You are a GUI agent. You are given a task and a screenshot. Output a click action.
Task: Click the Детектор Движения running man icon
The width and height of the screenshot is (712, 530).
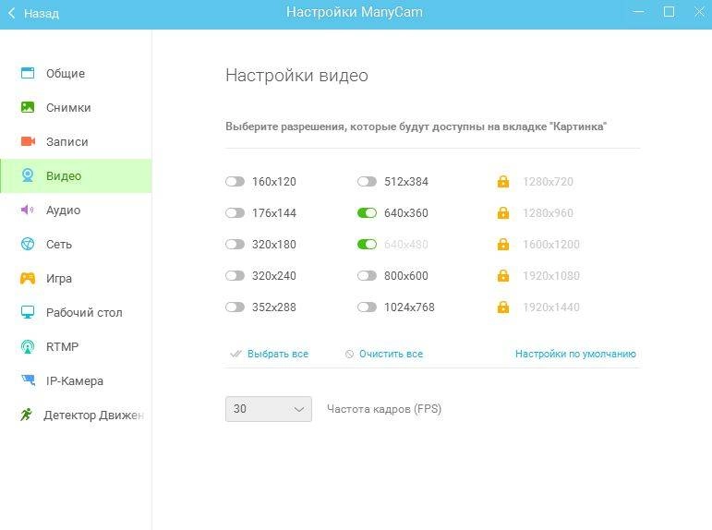pos(27,415)
